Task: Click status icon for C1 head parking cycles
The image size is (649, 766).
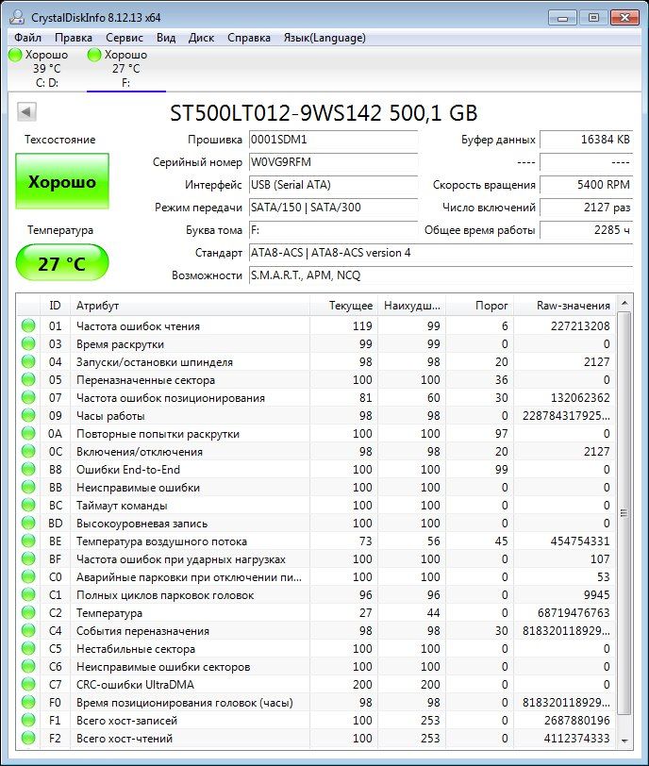Action: 28,594
